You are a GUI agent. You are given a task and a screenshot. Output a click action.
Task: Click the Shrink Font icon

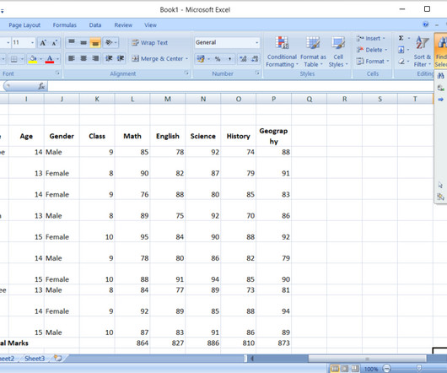(x=55, y=43)
